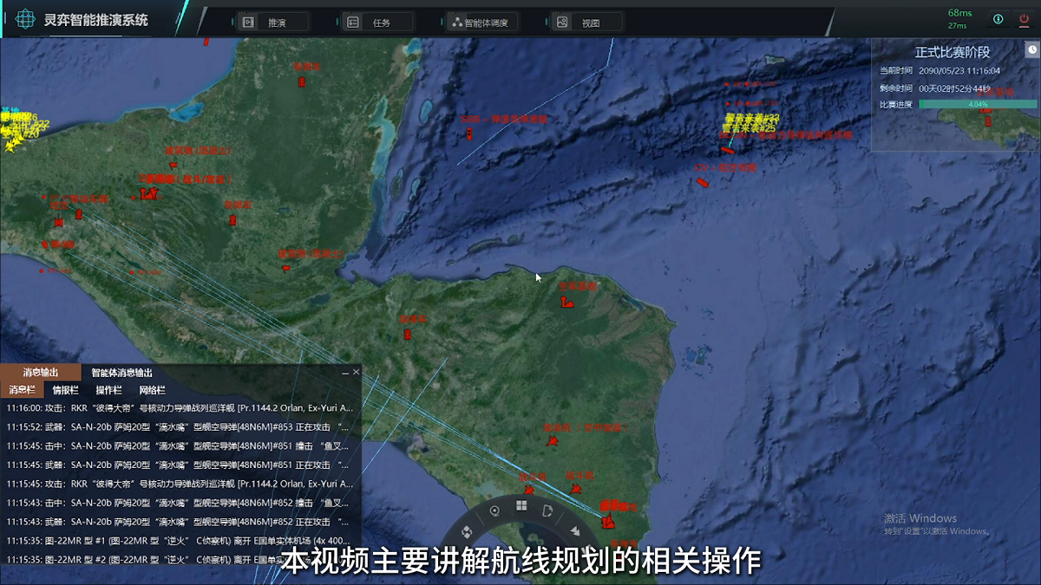Toggle the clock icon on the match panel
Viewport: 1041px width, 585px height.
tap(1031, 50)
